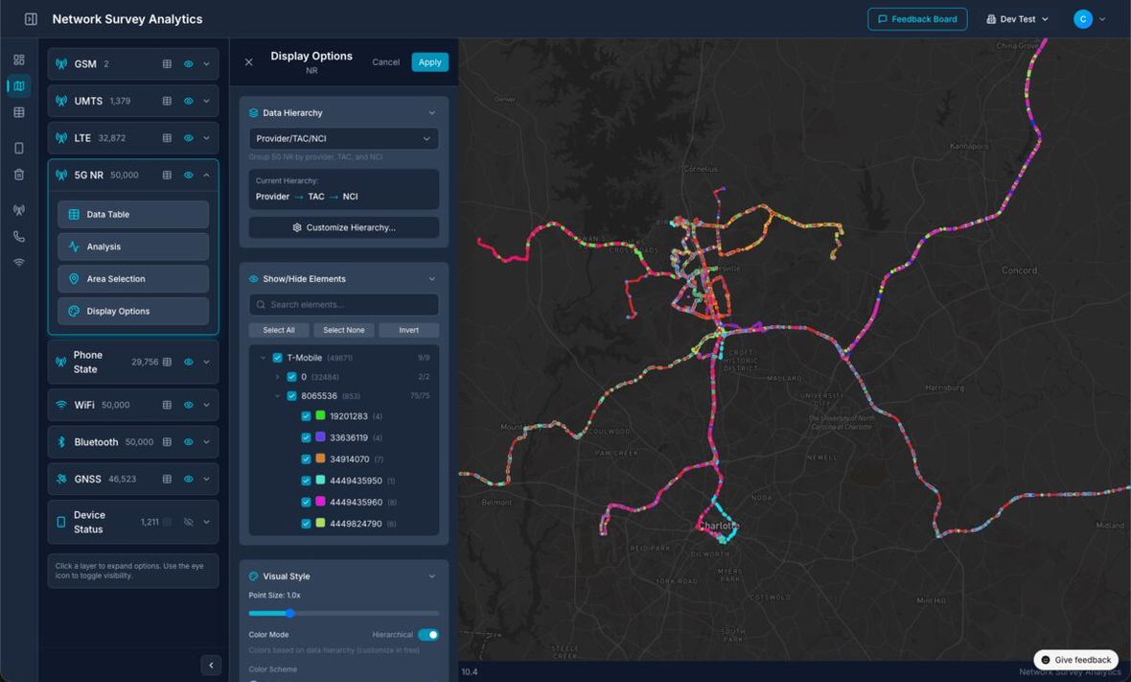This screenshot has height=682, width=1131.
Task: Open GNSS layer data table icon
Action: pos(167,479)
